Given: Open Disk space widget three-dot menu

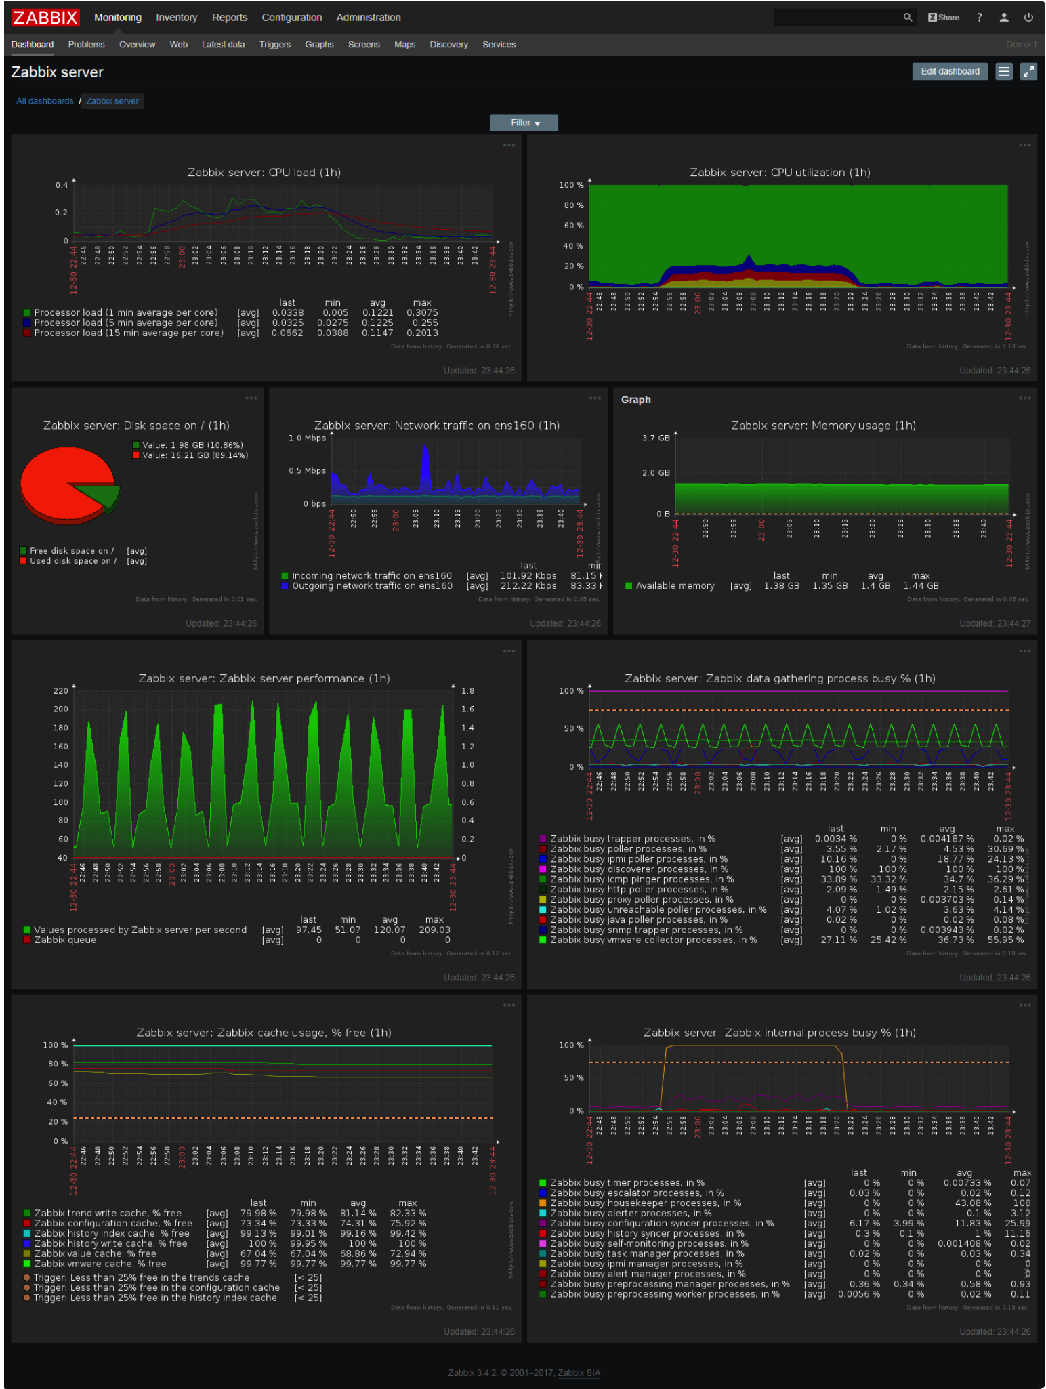Looking at the screenshot, I should (x=251, y=398).
